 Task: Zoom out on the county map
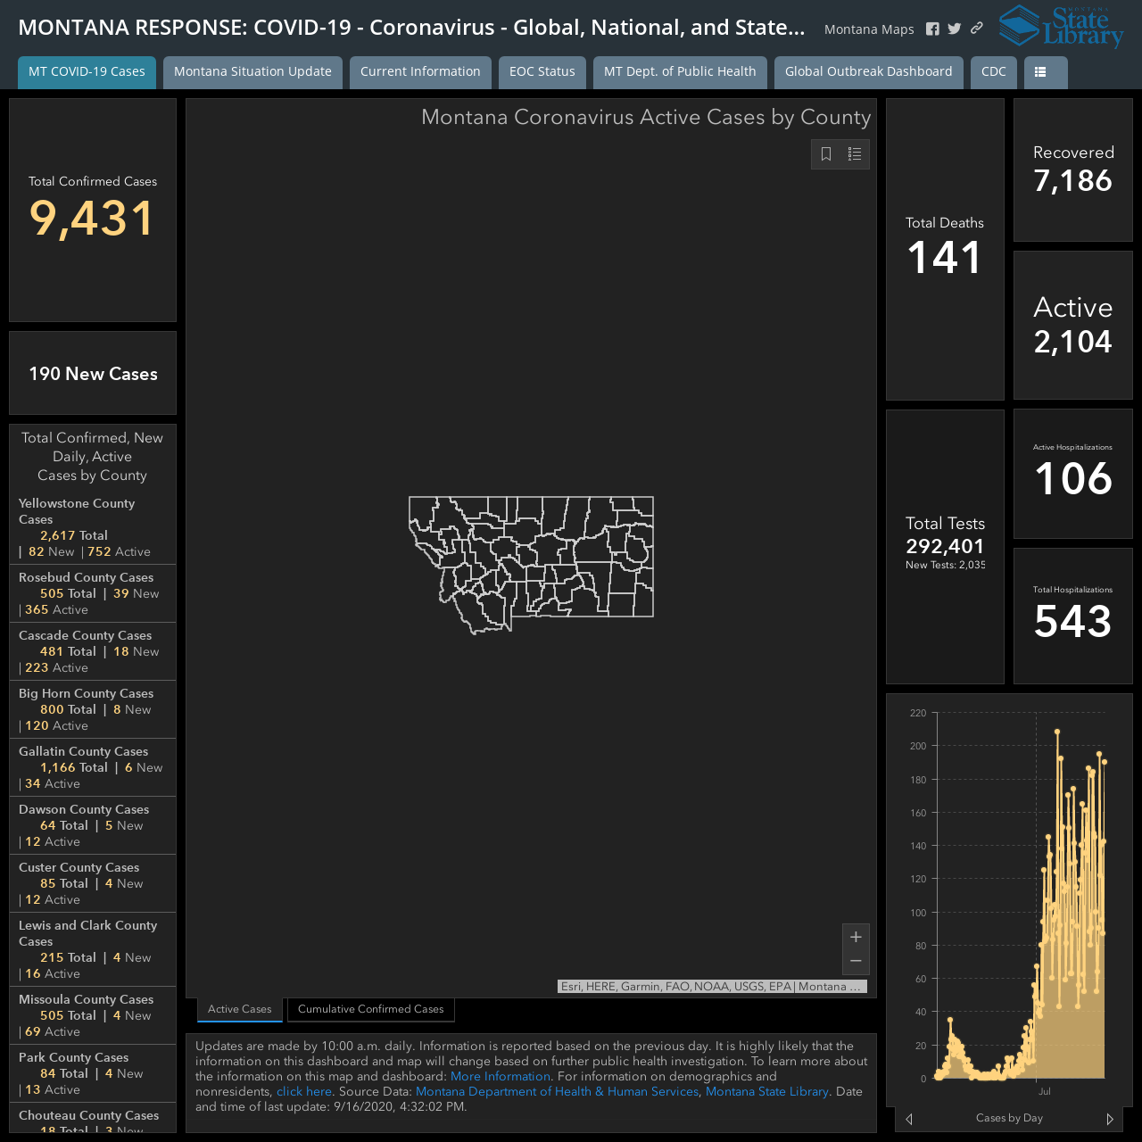(x=856, y=961)
